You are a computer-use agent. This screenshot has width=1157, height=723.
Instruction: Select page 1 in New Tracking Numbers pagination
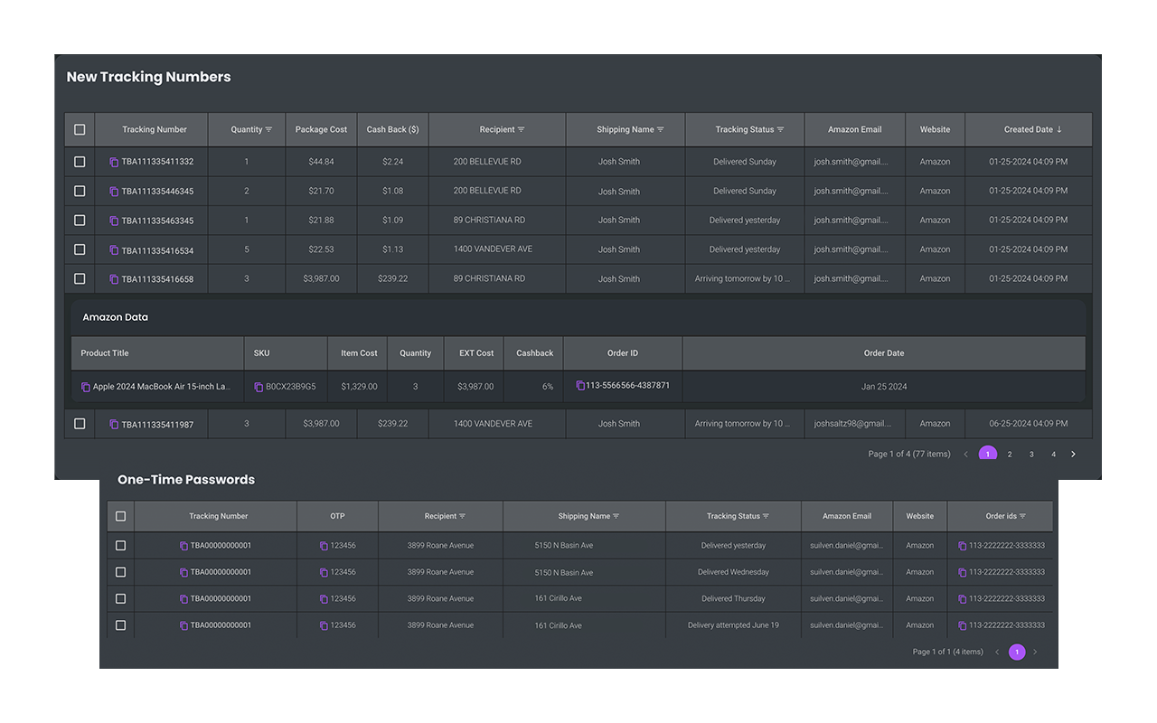[988, 454]
